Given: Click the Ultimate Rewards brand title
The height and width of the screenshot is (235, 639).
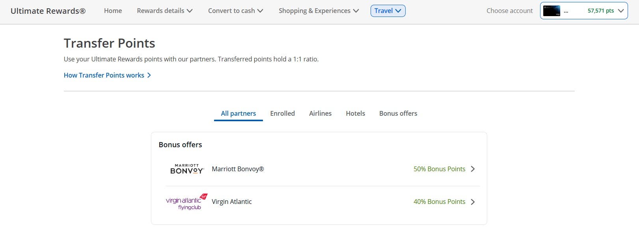Looking at the screenshot, I should point(48,11).
